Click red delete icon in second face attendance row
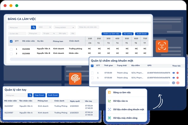Viewport: 188px width, 125px height. click(178, 78)
